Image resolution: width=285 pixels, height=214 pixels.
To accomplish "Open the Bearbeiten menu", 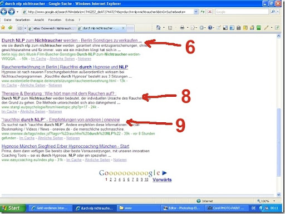I will pyautogui.click(x=23, y=20).
